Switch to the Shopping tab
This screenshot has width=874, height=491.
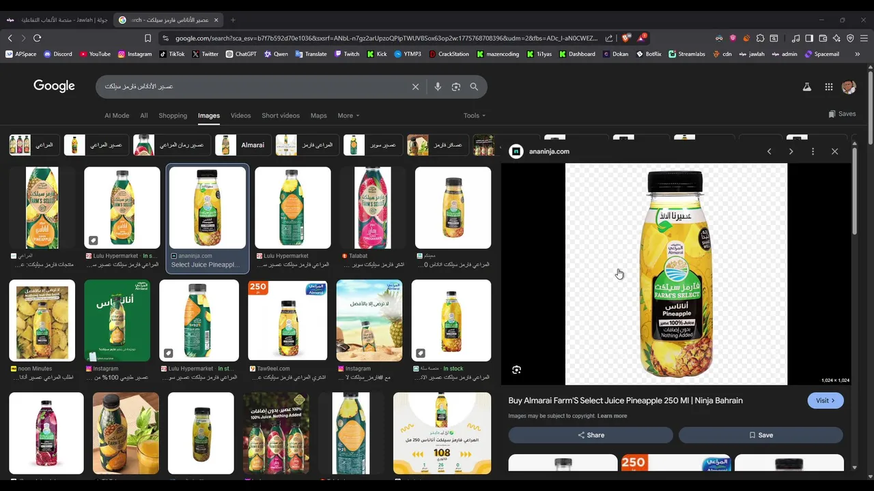click(x=173, y=115)
